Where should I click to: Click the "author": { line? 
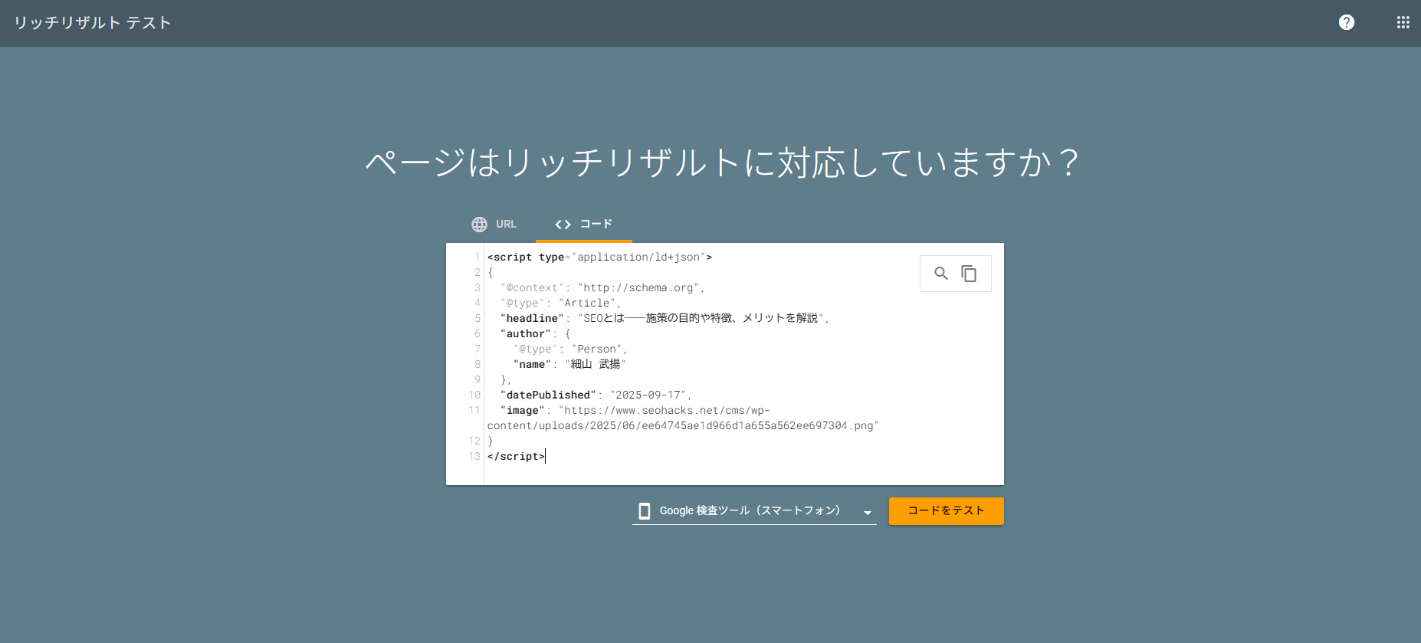point(535,333)
